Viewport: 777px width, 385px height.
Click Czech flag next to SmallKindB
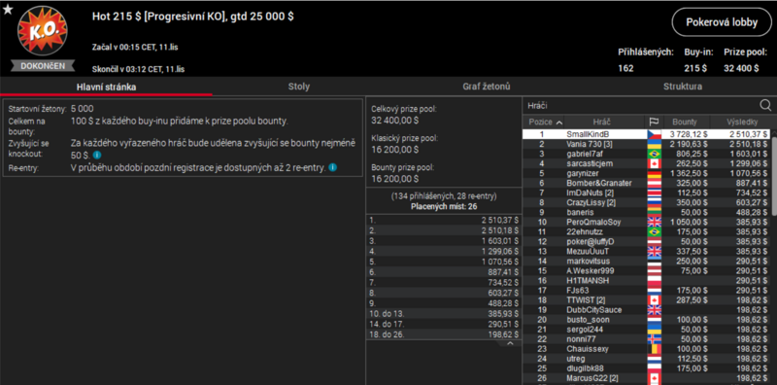pos(654,134)
